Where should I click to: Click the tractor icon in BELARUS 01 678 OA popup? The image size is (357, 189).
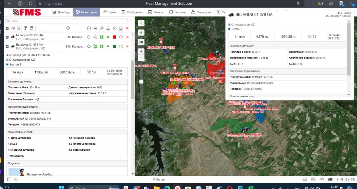pyautogui.click(x=231, y=15)
